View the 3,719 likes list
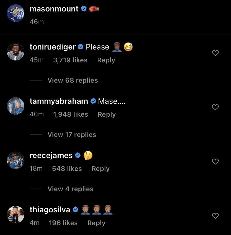231x235 pixels. point(70,60)
